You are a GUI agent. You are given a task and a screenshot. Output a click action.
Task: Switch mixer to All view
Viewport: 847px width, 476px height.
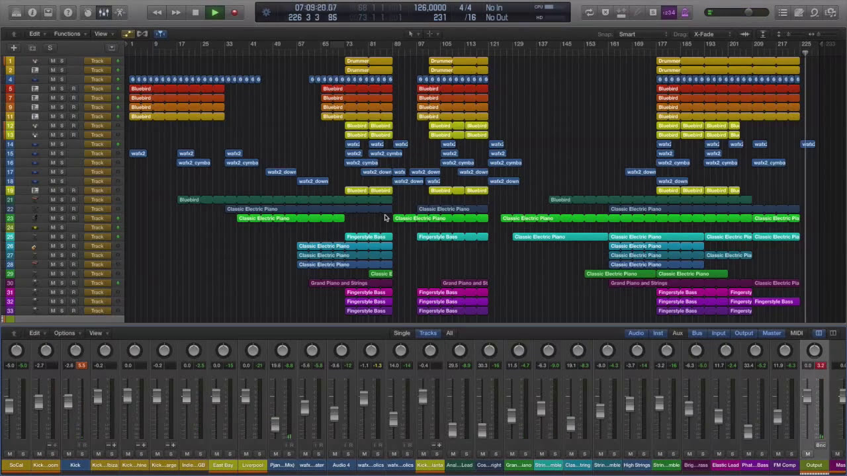click(449, 333)
